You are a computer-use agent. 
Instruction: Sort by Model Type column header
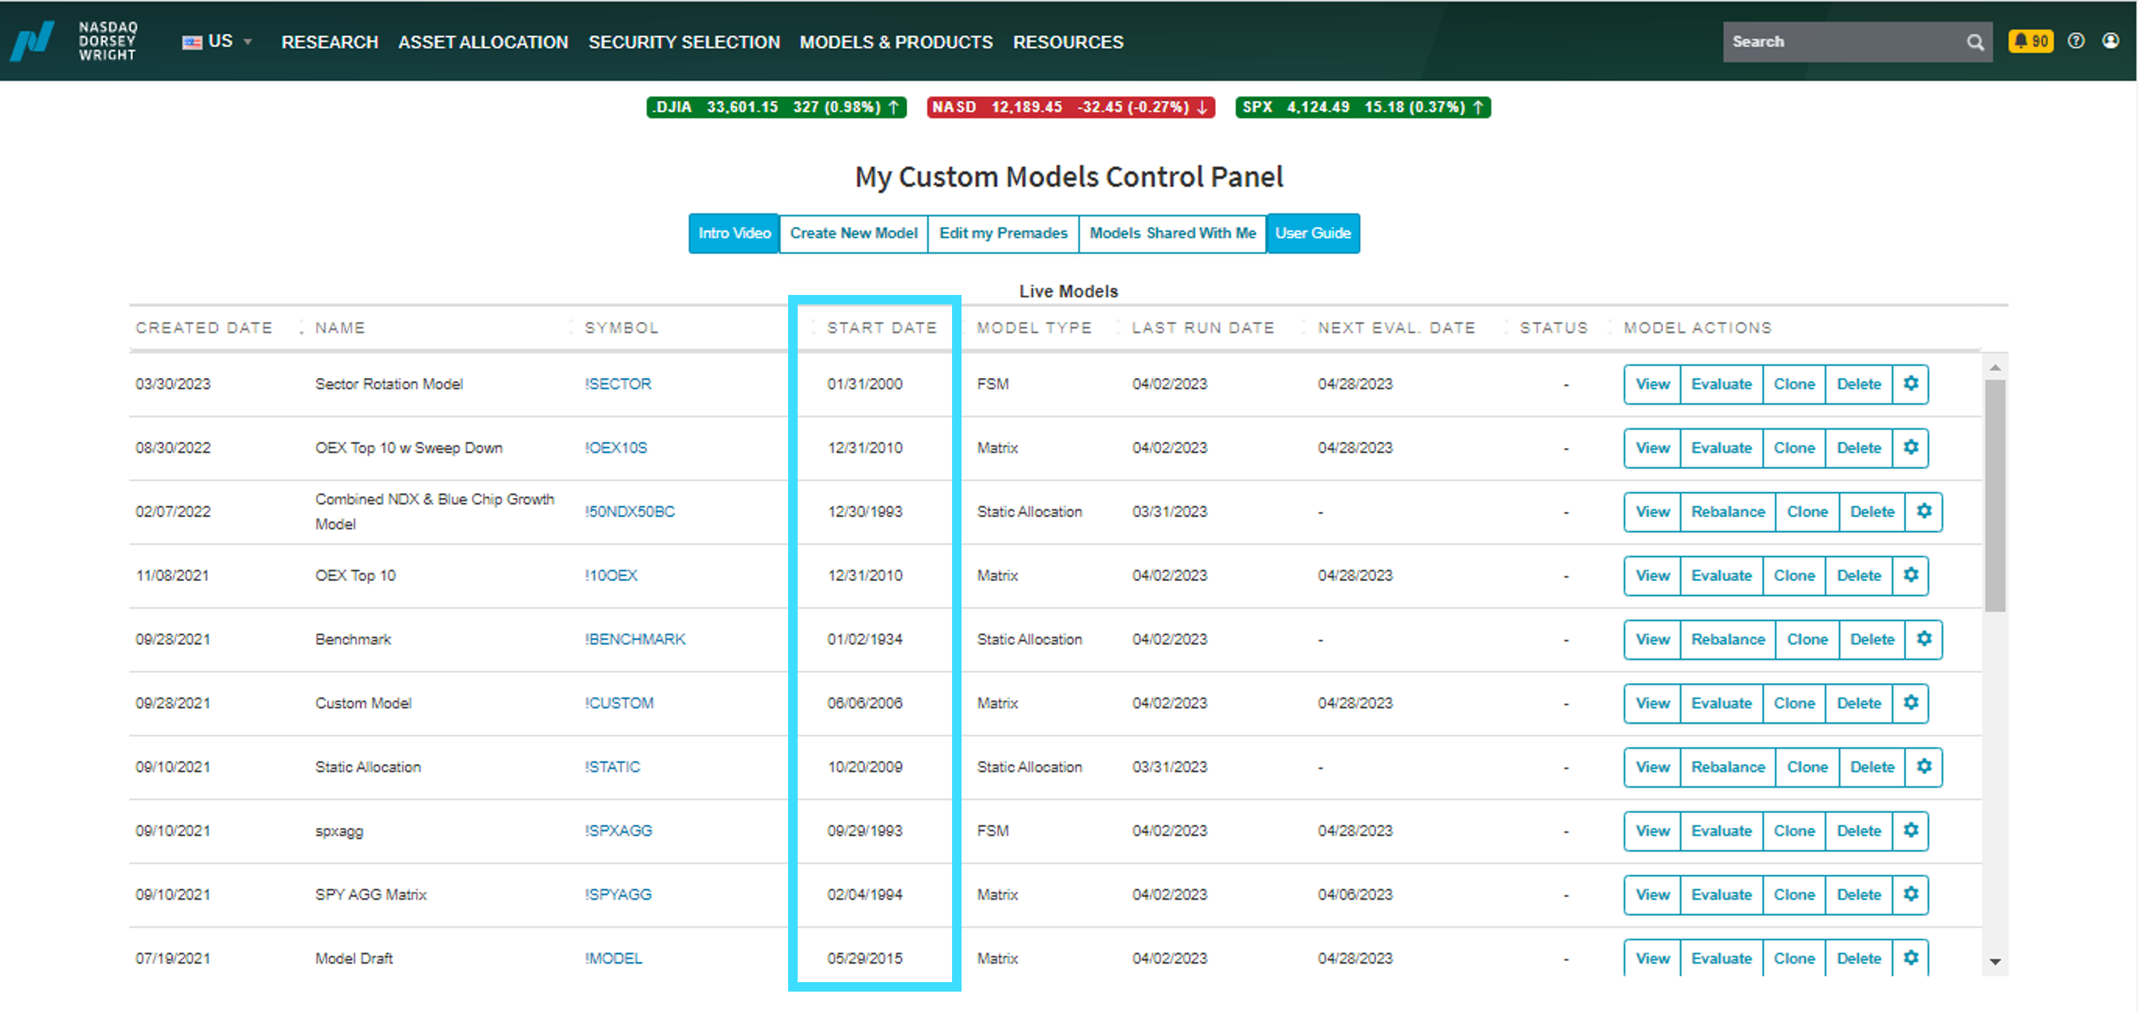(1034, 328)
